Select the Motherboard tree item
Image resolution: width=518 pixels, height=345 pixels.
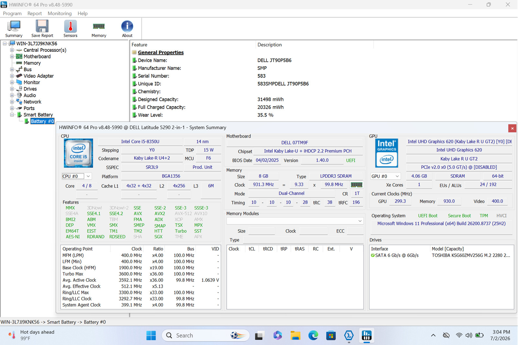point(37,57)
